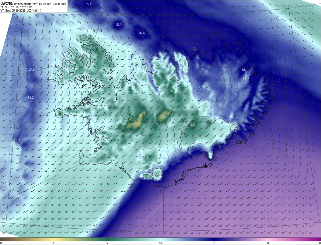This screenshot has width=321, height=245.
Task: Select the 4.4 value on the Westfjords
Action: (x=95, y=47)
